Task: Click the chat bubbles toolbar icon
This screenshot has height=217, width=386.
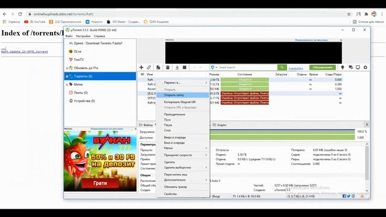Action: coord(350,68)
